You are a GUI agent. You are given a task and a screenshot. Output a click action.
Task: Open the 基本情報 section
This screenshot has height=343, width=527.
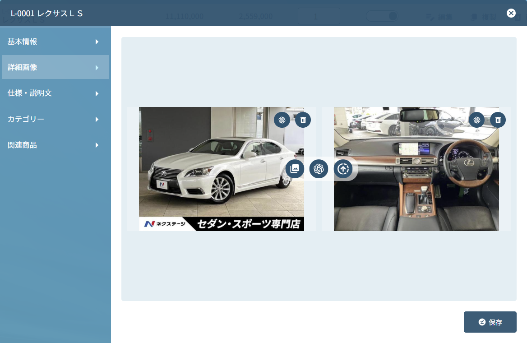point(55,42)
